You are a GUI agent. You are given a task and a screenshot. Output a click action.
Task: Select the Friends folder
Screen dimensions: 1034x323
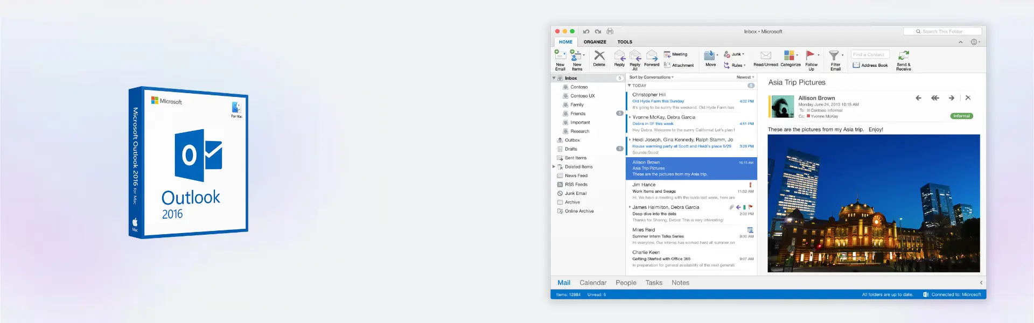(x=588, y=114)
